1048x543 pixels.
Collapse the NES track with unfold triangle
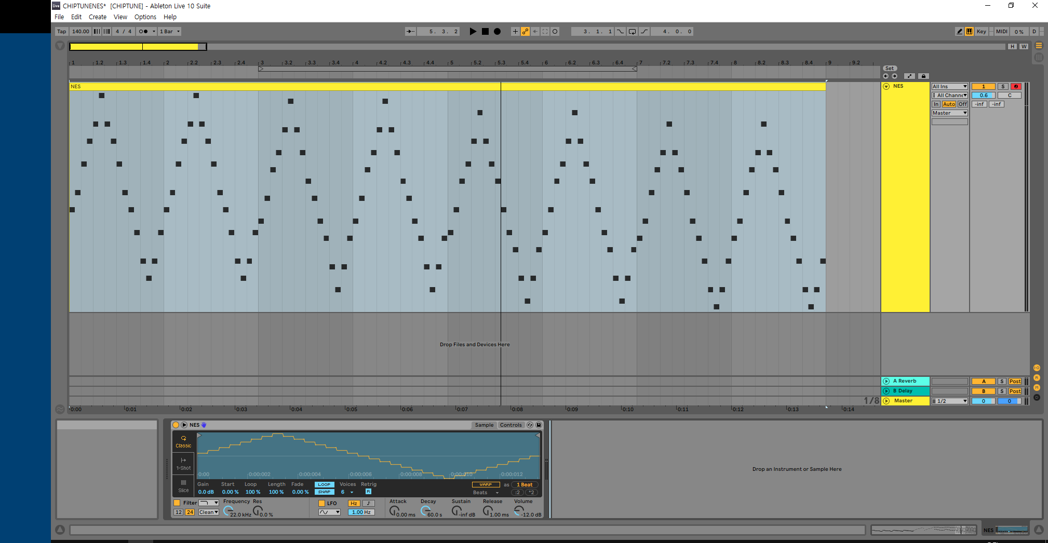(886, 87)
